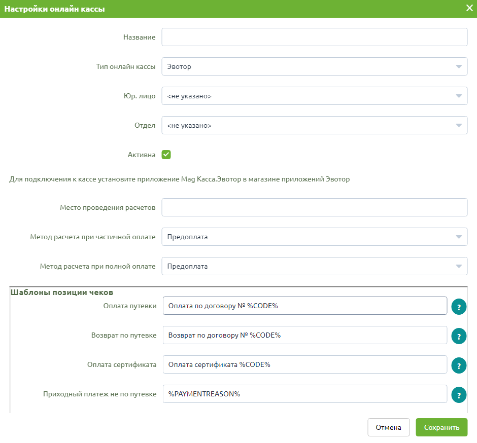This screenshot has width=477, height=443.
Task: Edit the Возврат по путевке template field
Action: tap(305, 335)
